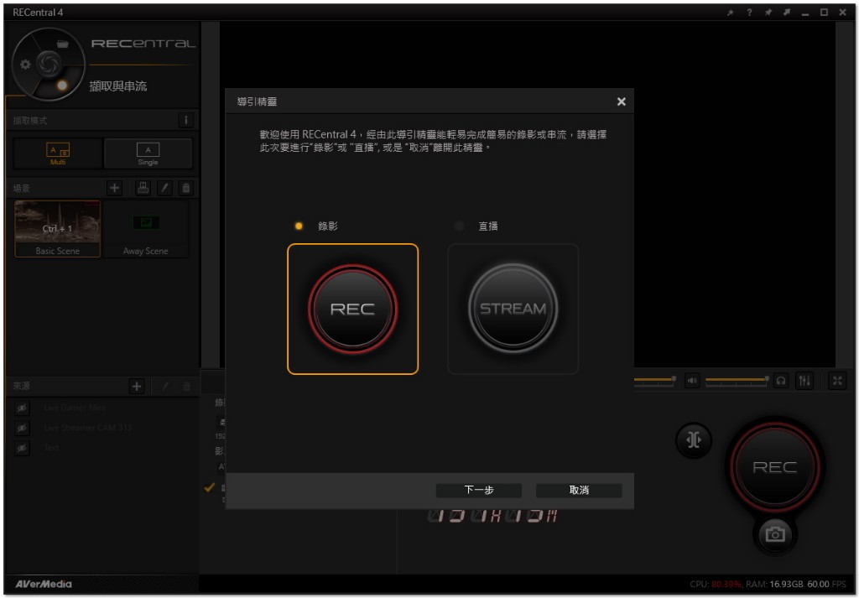Select the 錄影 radio button
Image resolution: width=859 pixels, height=598 pixels.
[x=299, y=226]
